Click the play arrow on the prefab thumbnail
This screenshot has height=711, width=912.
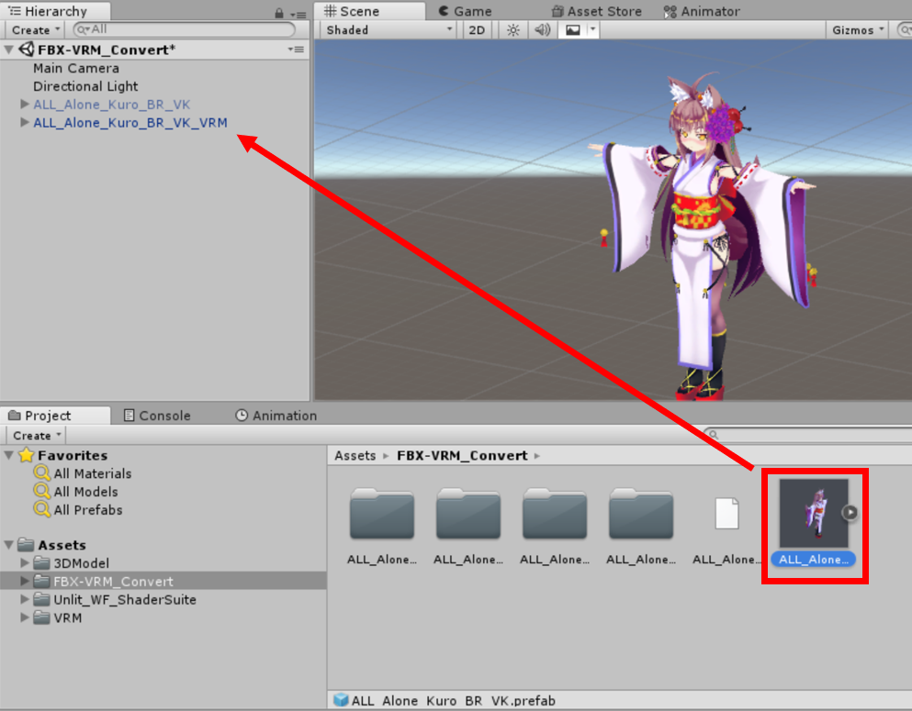(850, 513)
